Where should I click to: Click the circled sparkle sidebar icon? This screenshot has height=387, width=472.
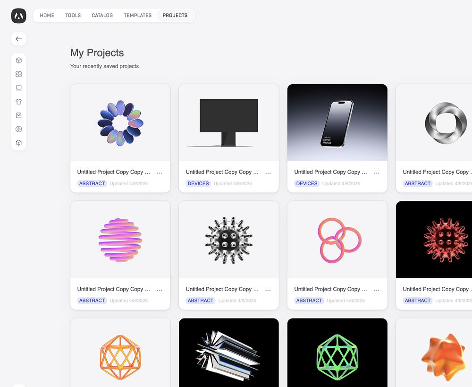tap(19, 129)
